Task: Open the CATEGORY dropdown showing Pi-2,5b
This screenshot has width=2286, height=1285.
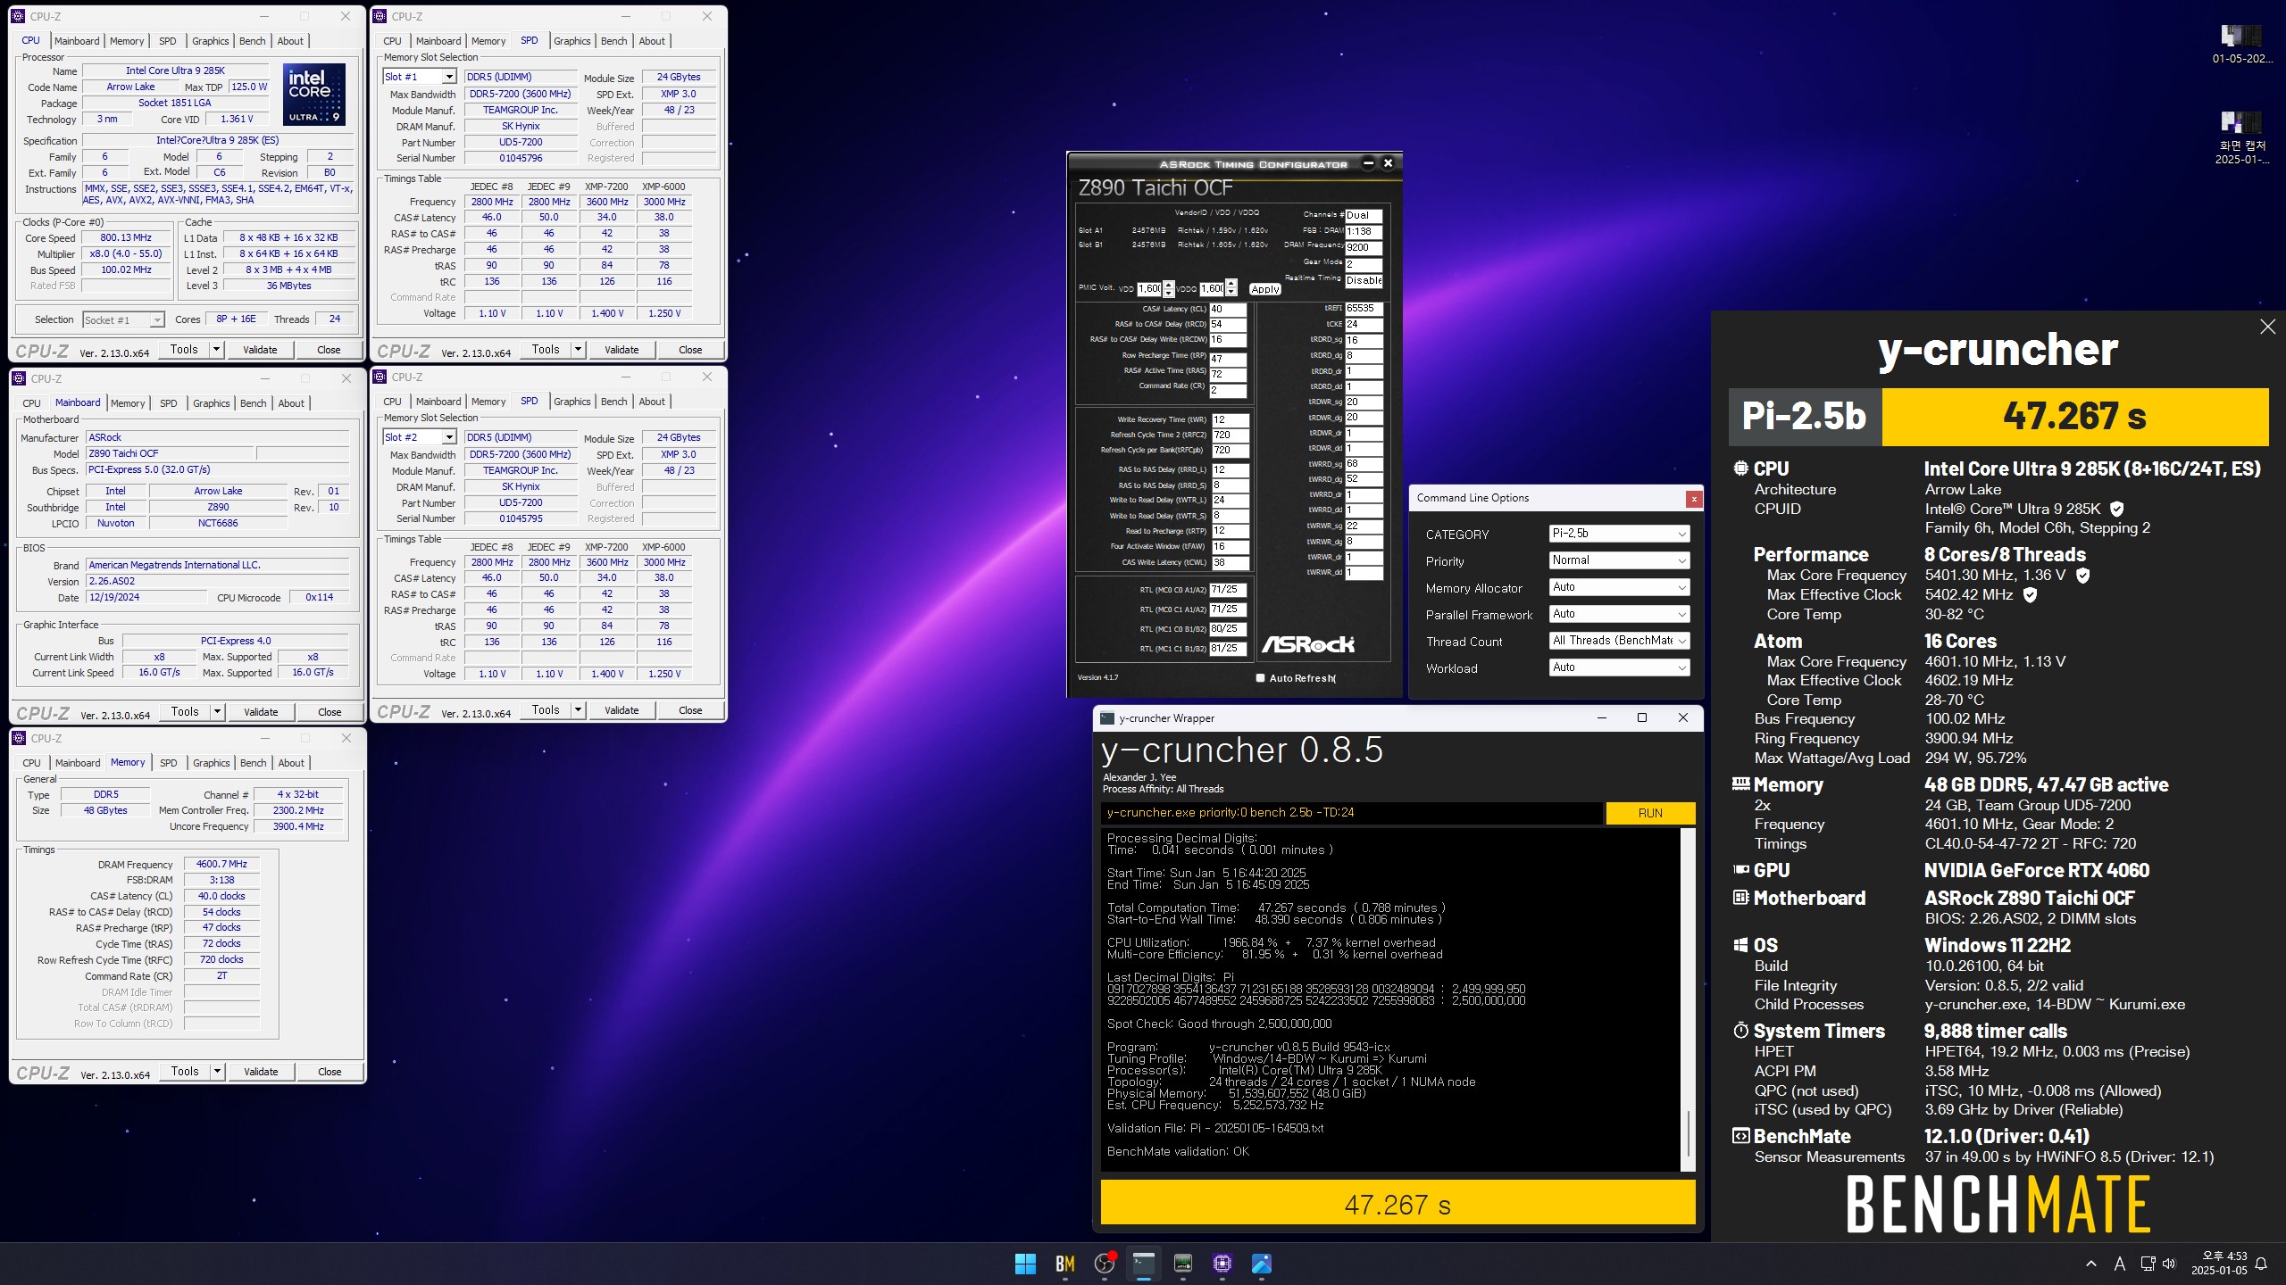Action: point(1619,534)
